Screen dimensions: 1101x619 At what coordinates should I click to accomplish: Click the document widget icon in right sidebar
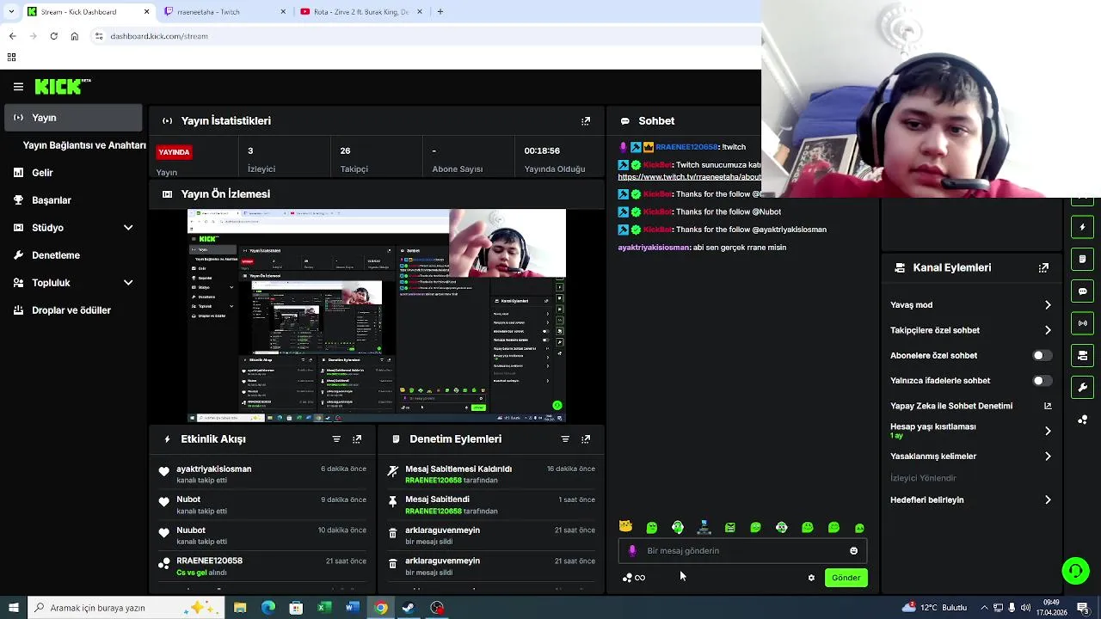(x=1082, y=259)
